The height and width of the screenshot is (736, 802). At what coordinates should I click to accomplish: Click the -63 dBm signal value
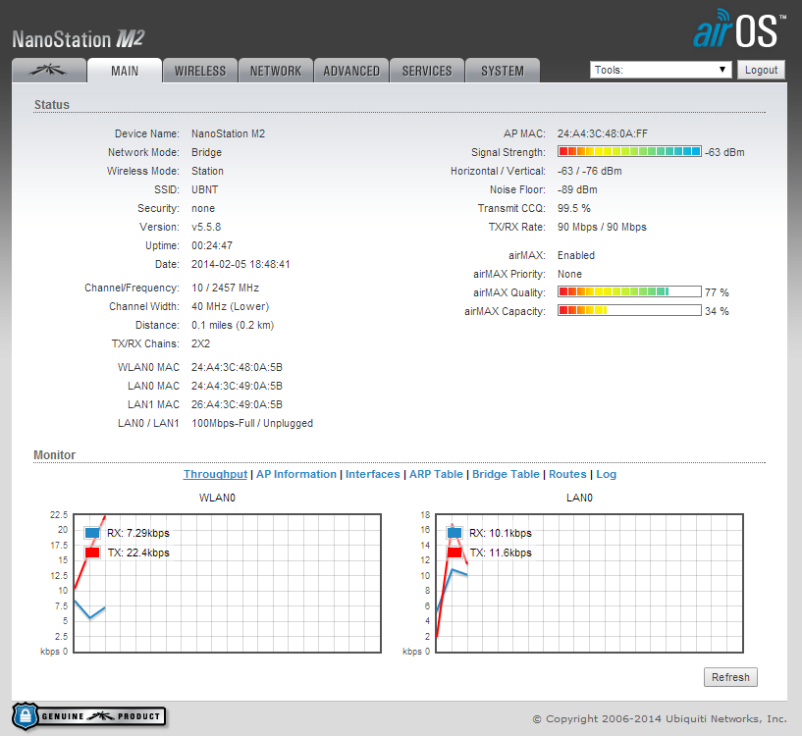point(724,152)
